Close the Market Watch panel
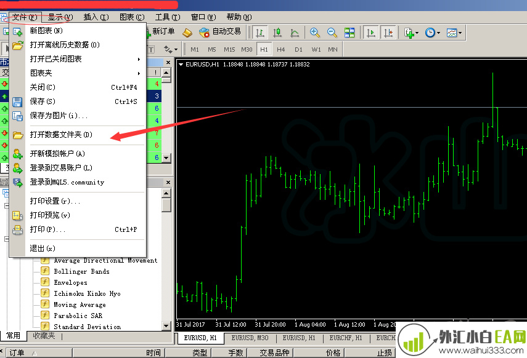527x358 pixels. pyautogui.click(x=168, y=62)
